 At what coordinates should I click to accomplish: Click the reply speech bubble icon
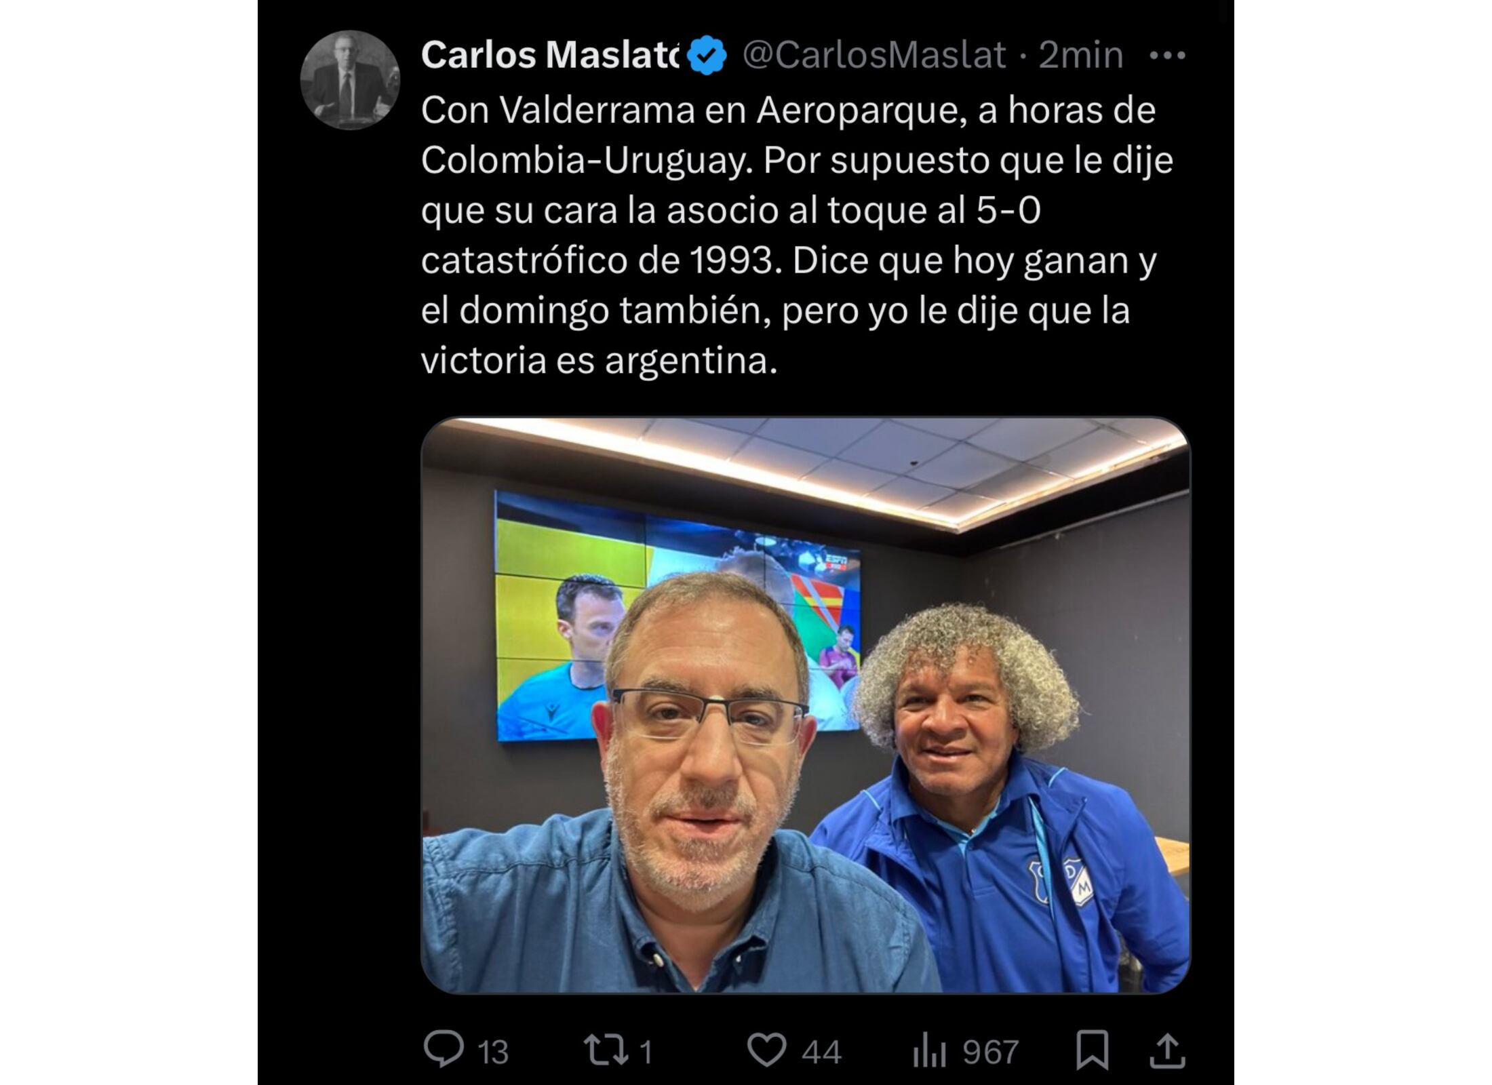(444, 1048)
